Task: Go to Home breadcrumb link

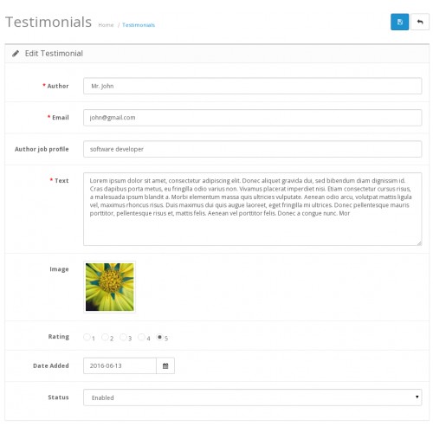Action: [106, 25]
